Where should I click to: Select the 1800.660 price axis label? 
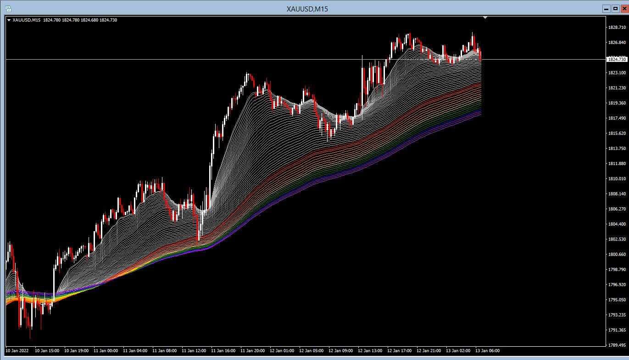click(x=617, y=255)
